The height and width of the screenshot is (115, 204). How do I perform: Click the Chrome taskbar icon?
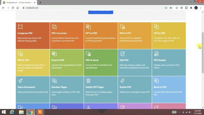31,112
